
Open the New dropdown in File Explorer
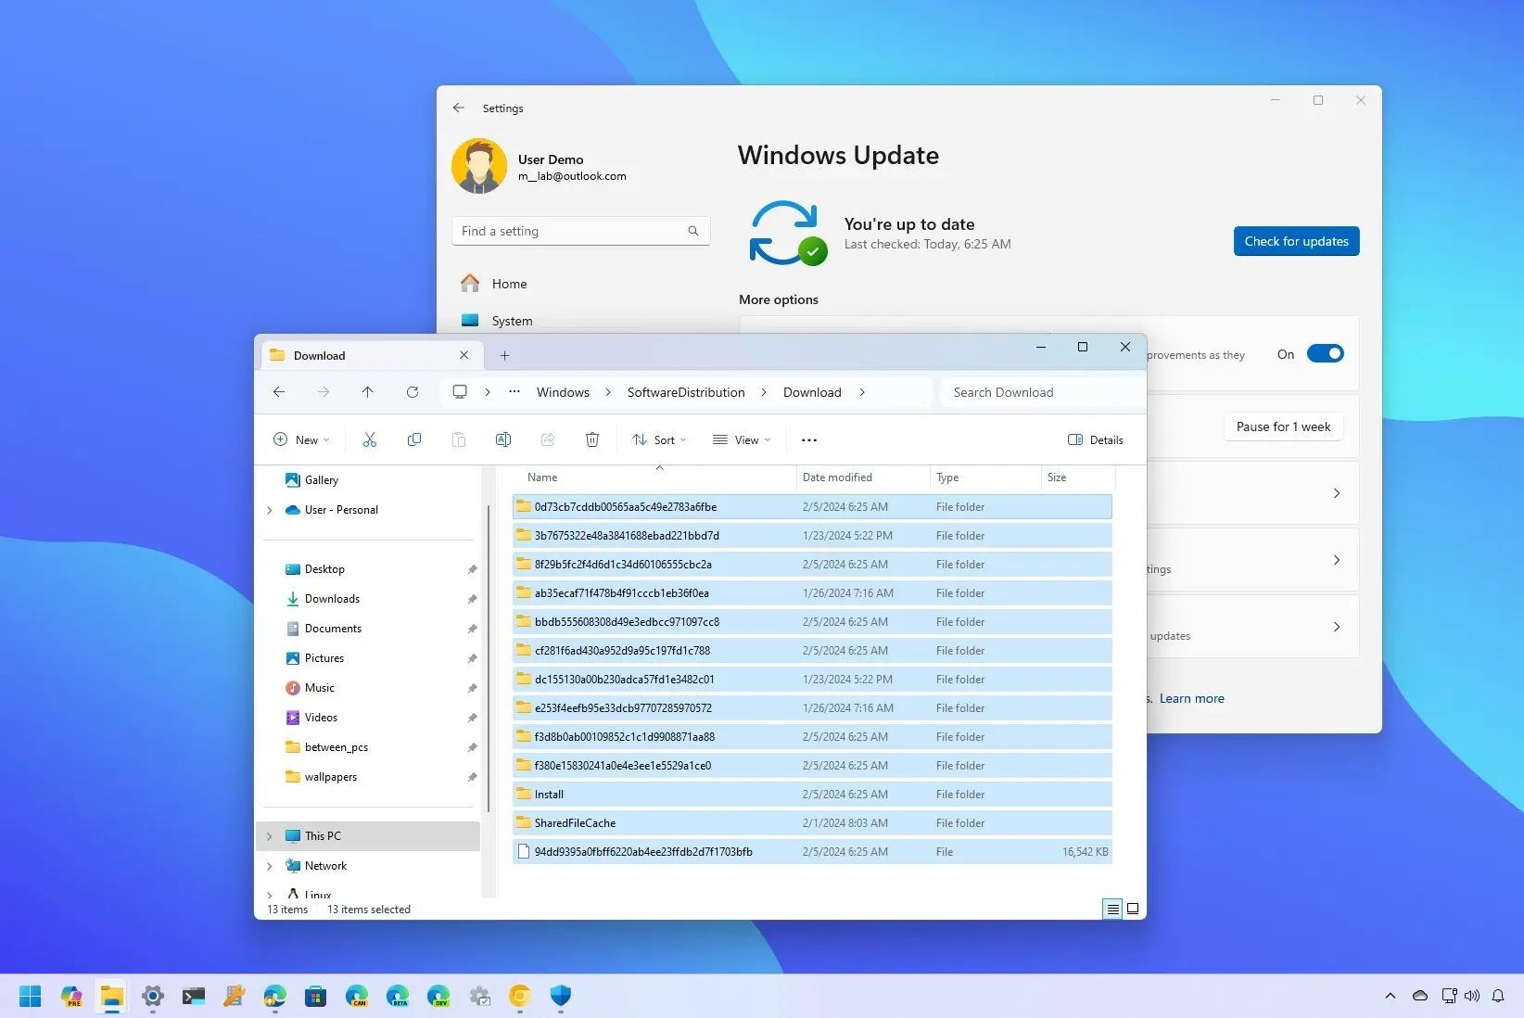point(301,439)
